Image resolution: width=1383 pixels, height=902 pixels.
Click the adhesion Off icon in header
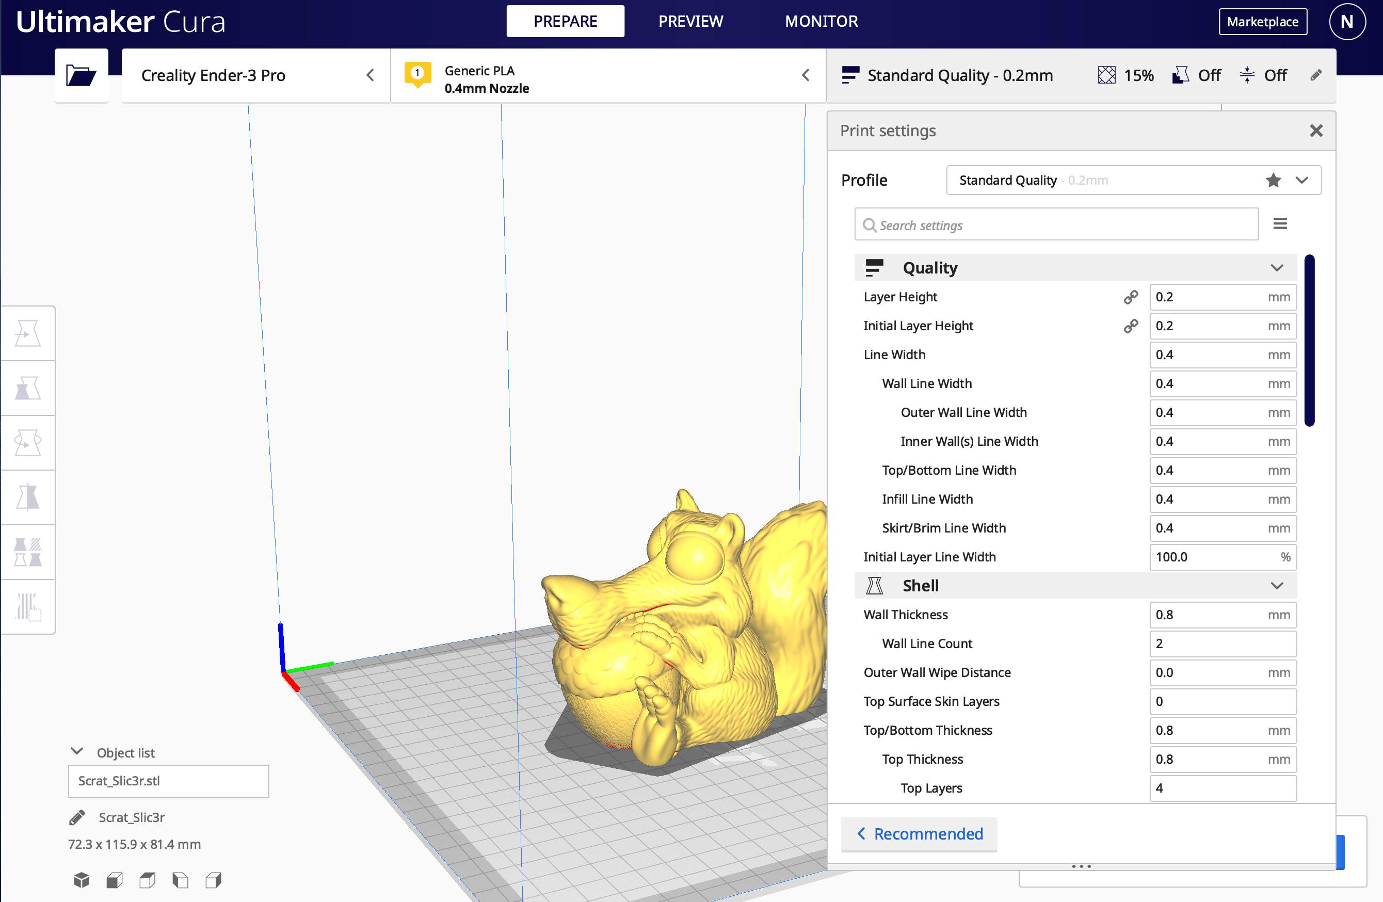[x=1247, y=75]
